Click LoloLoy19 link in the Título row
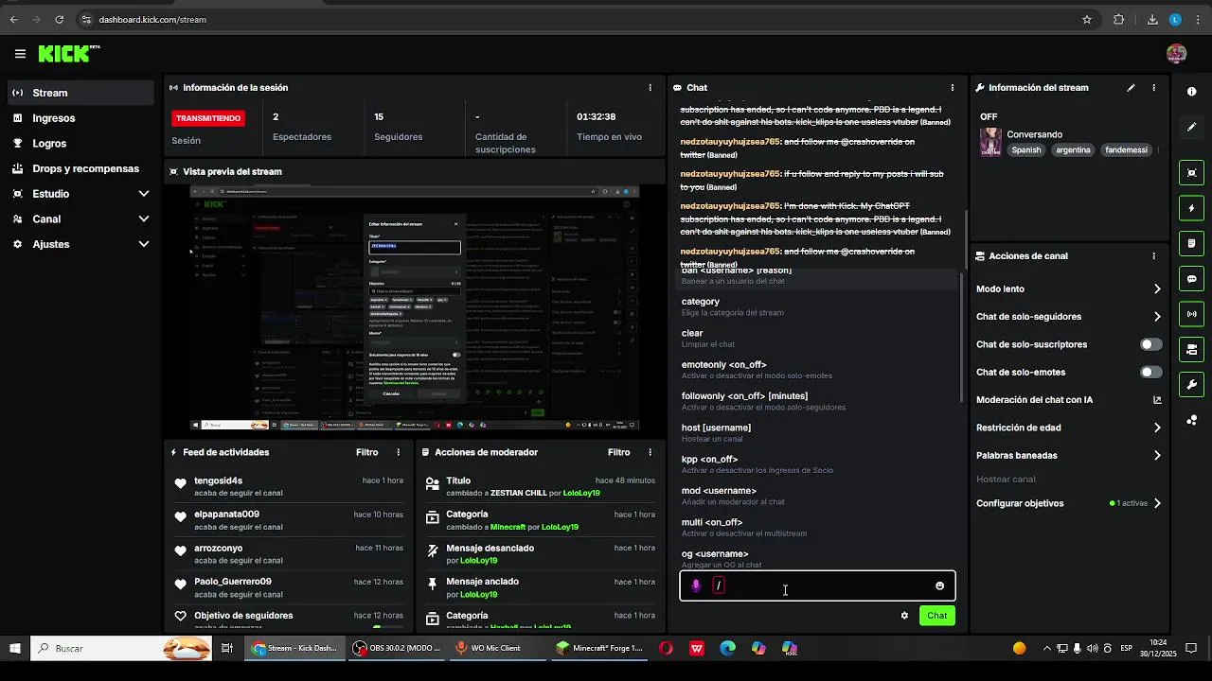 (581, 494)
